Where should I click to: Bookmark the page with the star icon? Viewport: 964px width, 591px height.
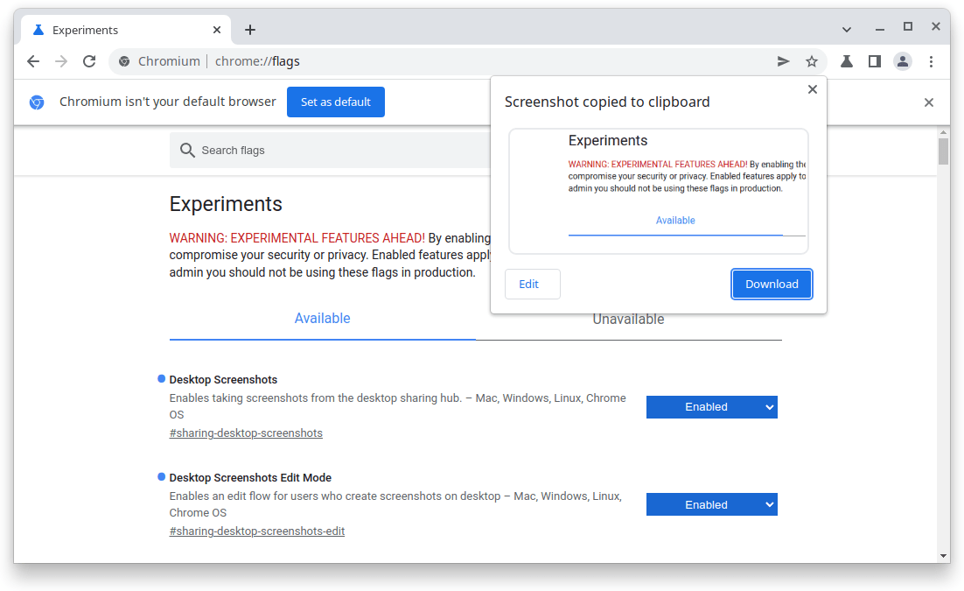[812, 61]
